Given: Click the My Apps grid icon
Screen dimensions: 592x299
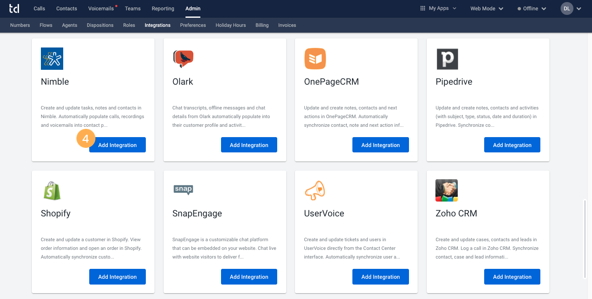Looking at the screenshot, I should click(423, 8).
